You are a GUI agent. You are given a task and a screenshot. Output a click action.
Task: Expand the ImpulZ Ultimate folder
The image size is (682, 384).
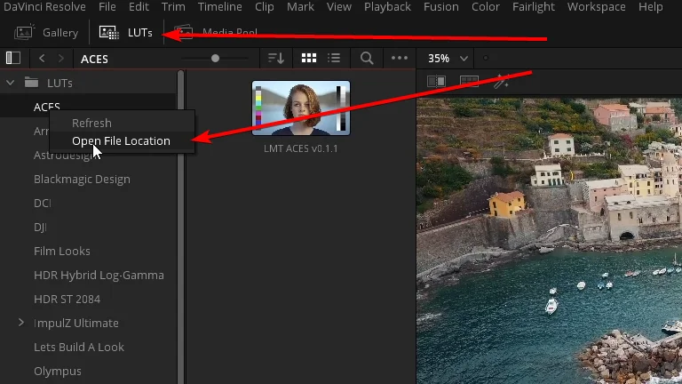[x=21, y=323]
